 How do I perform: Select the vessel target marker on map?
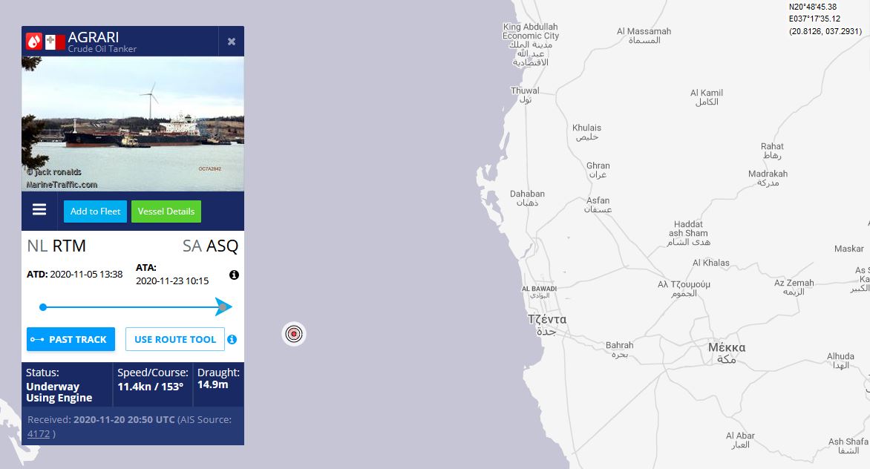(294, 334)
